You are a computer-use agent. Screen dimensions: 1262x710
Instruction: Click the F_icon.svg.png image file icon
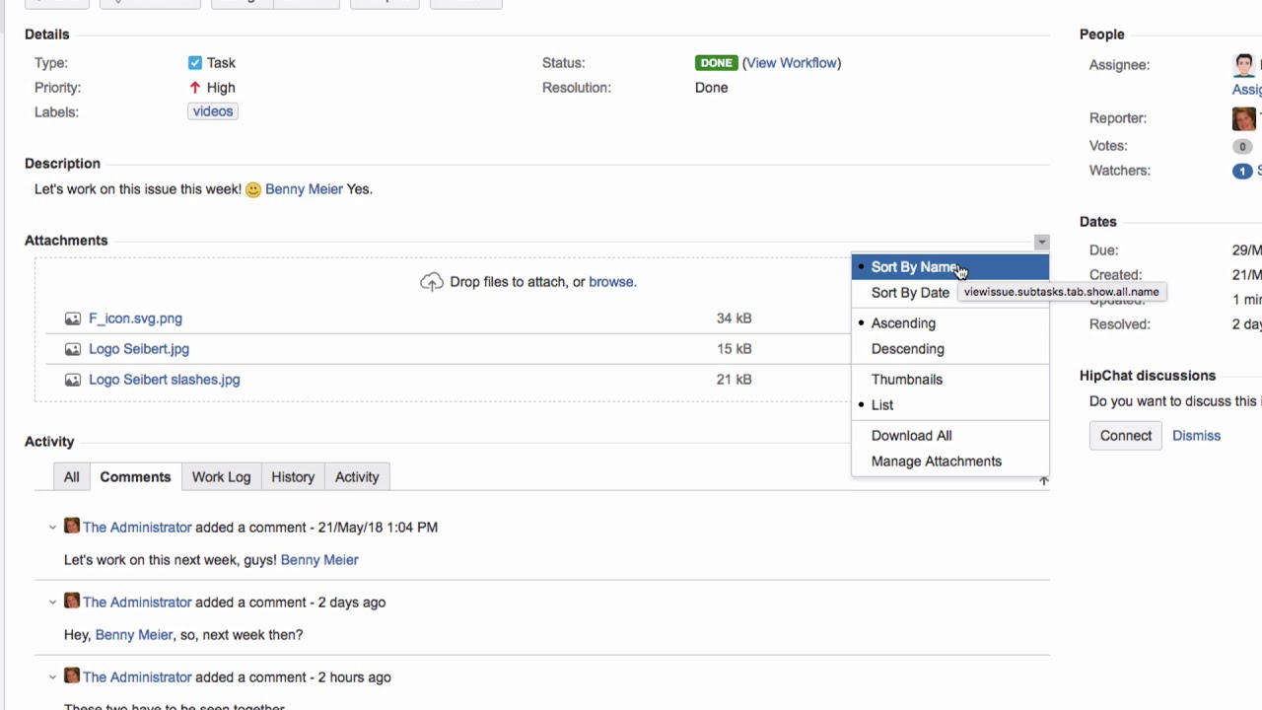(73, 319)
